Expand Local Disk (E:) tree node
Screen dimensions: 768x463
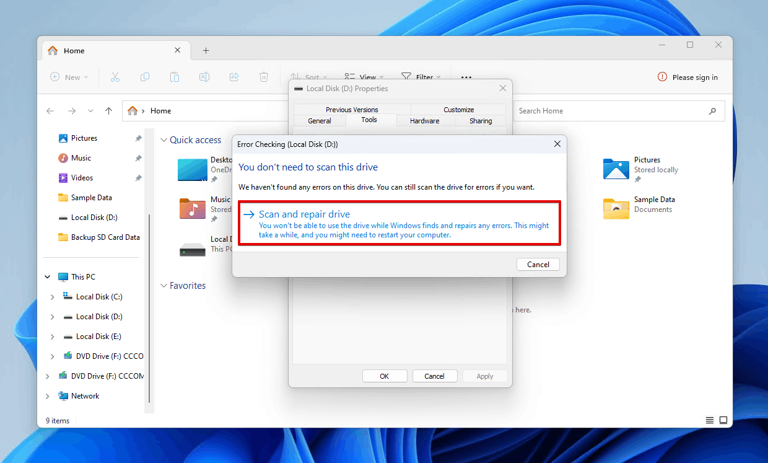(53, 337)
